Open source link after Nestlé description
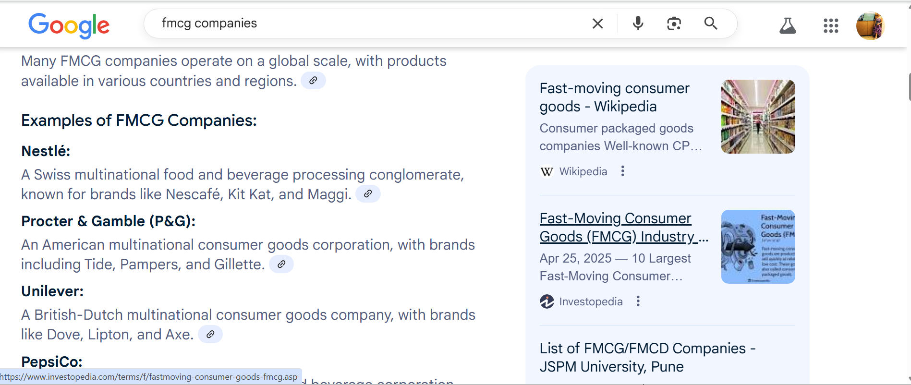This screenshot has width=911, height=385. 368,194
